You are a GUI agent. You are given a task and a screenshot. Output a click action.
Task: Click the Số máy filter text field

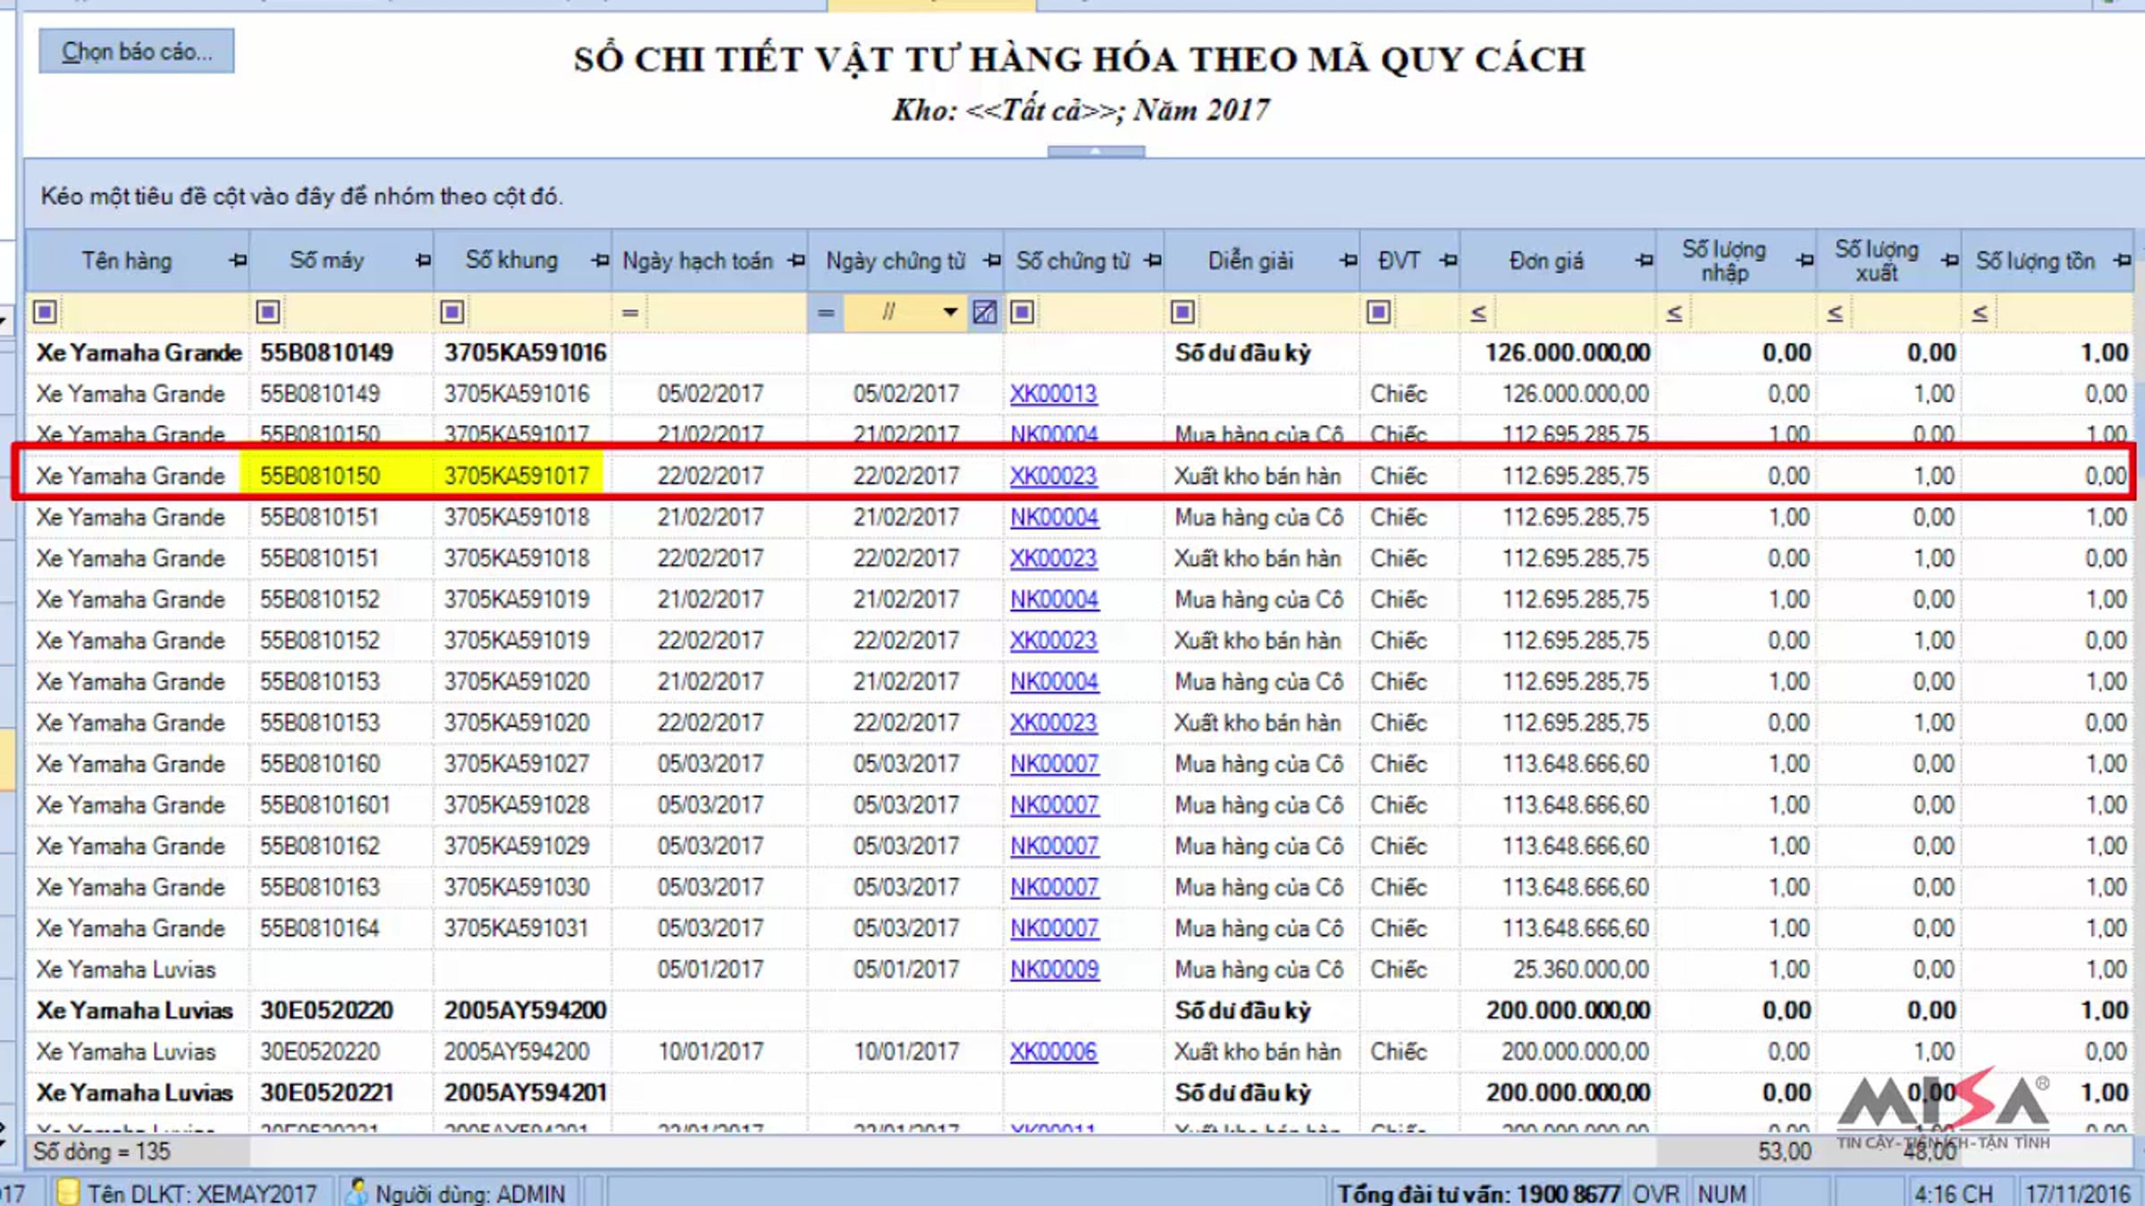(x=357, y=312)
